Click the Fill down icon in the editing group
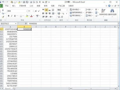 [96, 13]
